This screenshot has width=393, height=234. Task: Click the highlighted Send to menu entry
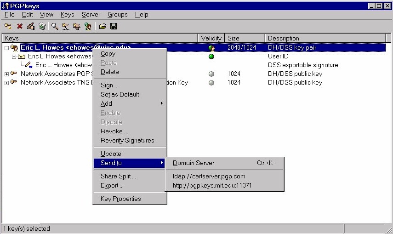click(130, 163)
